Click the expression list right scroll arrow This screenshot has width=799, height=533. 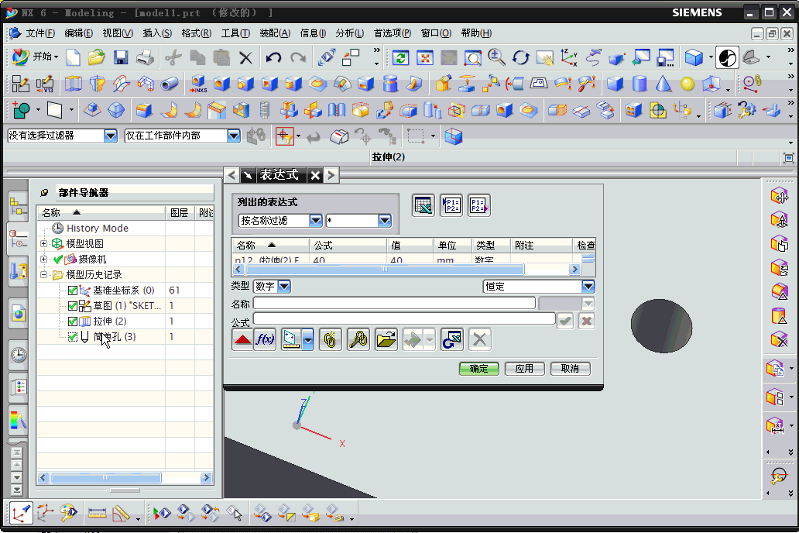574,270
